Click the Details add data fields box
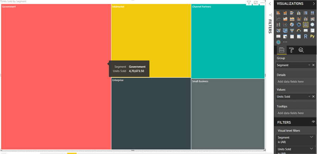 click(296, 82)
